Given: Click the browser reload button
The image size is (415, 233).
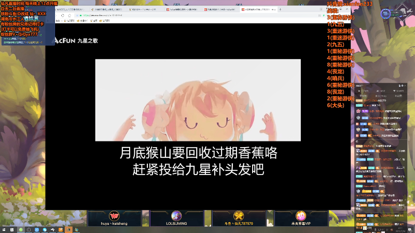Looking at the screenshot, I should pyautogui.click(x=62, y=16).
